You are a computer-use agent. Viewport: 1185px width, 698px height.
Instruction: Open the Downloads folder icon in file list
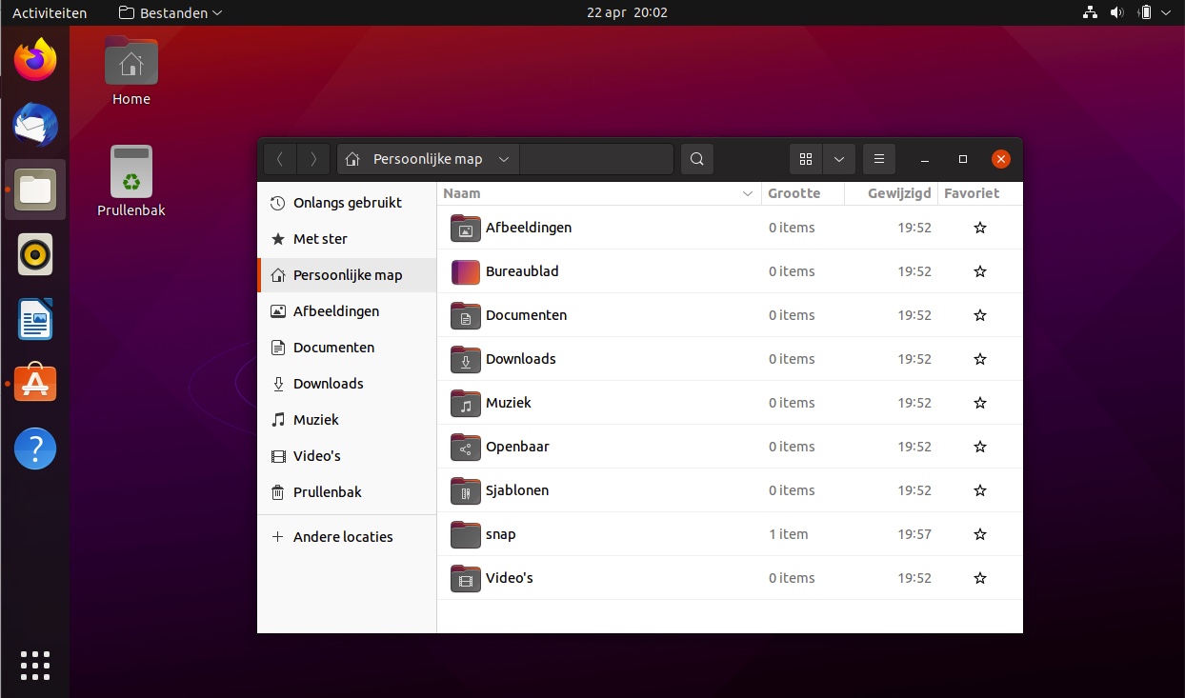click(465, 360)
